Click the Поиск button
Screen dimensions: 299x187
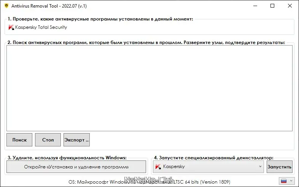tap(19, 140)
